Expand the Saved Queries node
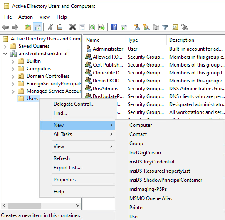 coord(5,47)
